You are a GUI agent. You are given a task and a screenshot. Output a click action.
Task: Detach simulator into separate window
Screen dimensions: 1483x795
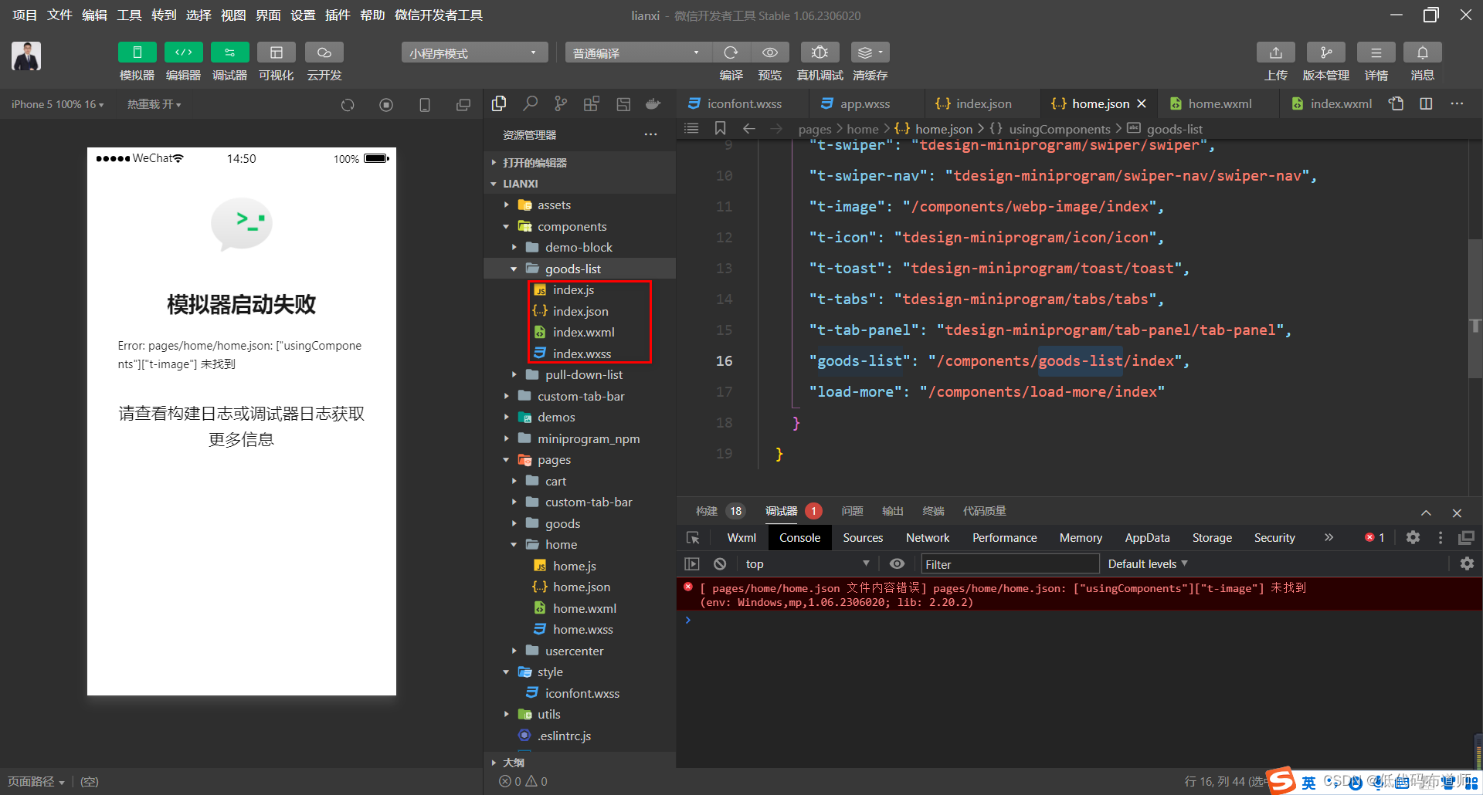[x=463, y=105]
